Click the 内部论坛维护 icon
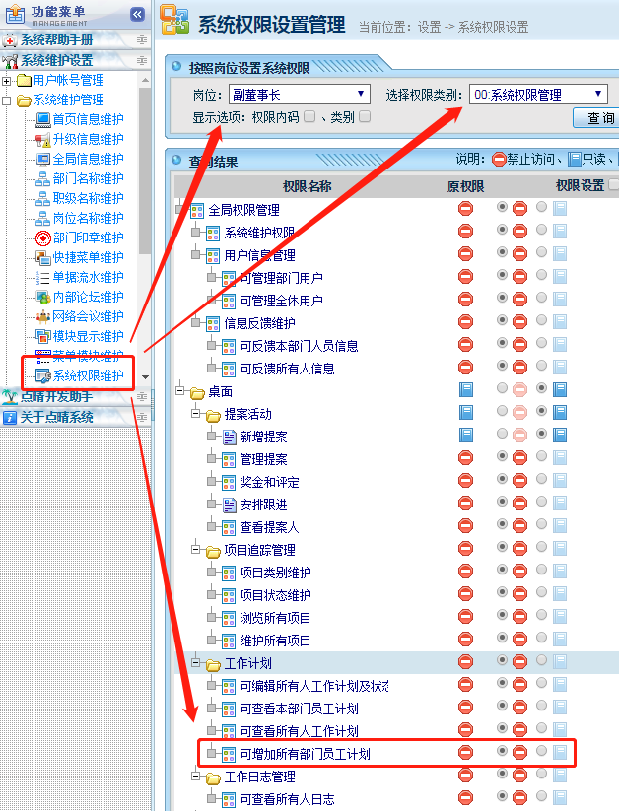The width and height of the screenshot is (619, 811). point(42,298)
